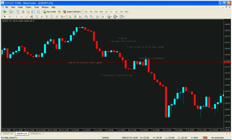Select 'Enter on the low of this bear candle' text
This screenshot has width=232, height=140.
(146, 47)
